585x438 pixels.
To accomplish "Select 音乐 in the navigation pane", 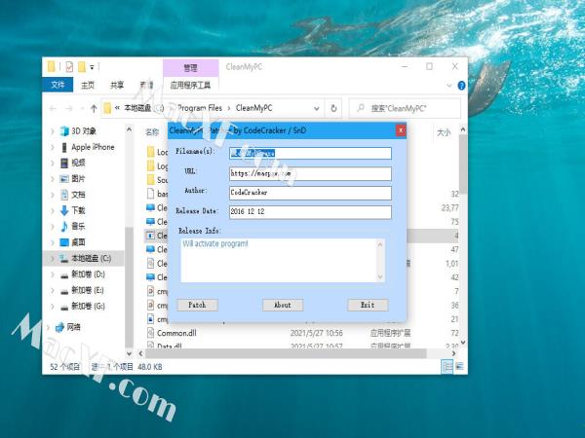I will pyautogui.click(x=78, y=227).
